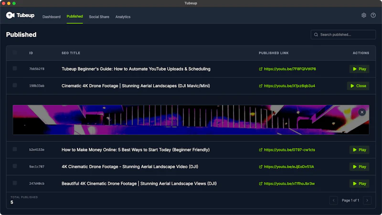Click the title 4K Cinematic Drone Footage - Stunning
Image resolution: width=382 pixels, height=215 pixels.
click(130, 167)
